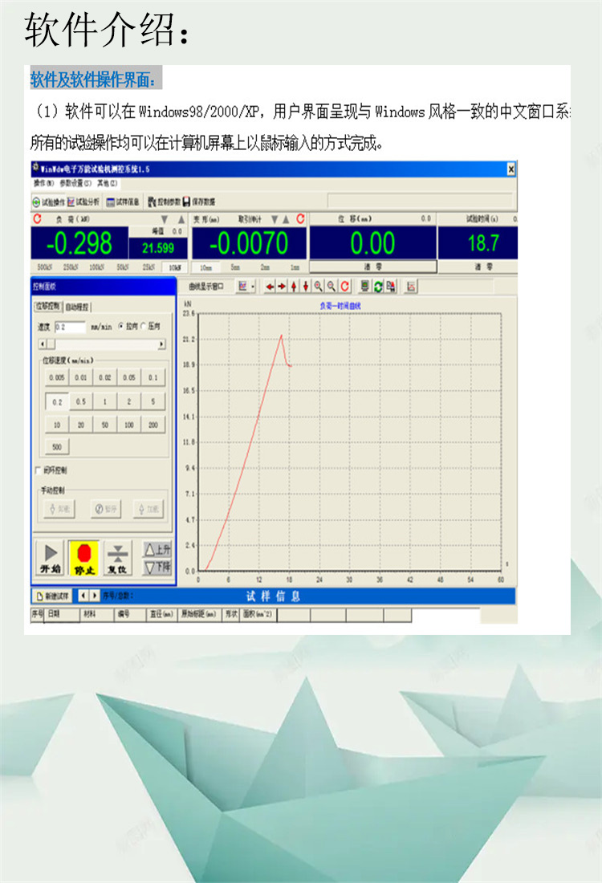
Task: Click the red right arrow in chart toolbar
Action: (x=282, y=286)
